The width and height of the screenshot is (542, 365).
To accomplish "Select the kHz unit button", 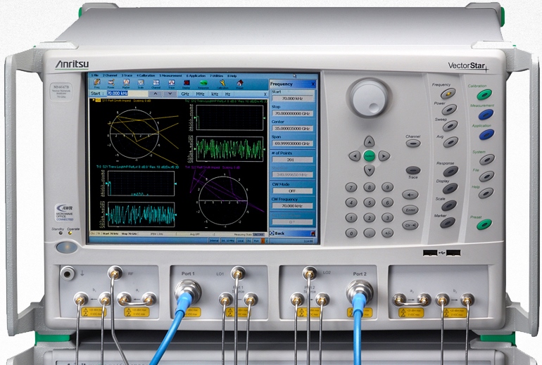I will [215, 93].
